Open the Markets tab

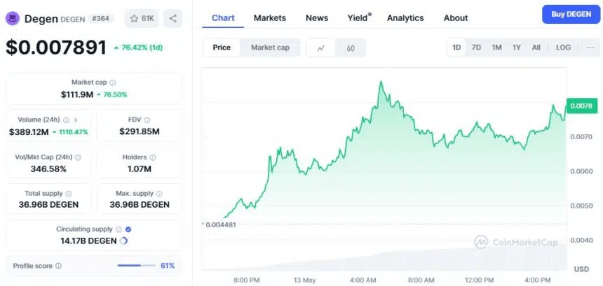click(270, 17)
